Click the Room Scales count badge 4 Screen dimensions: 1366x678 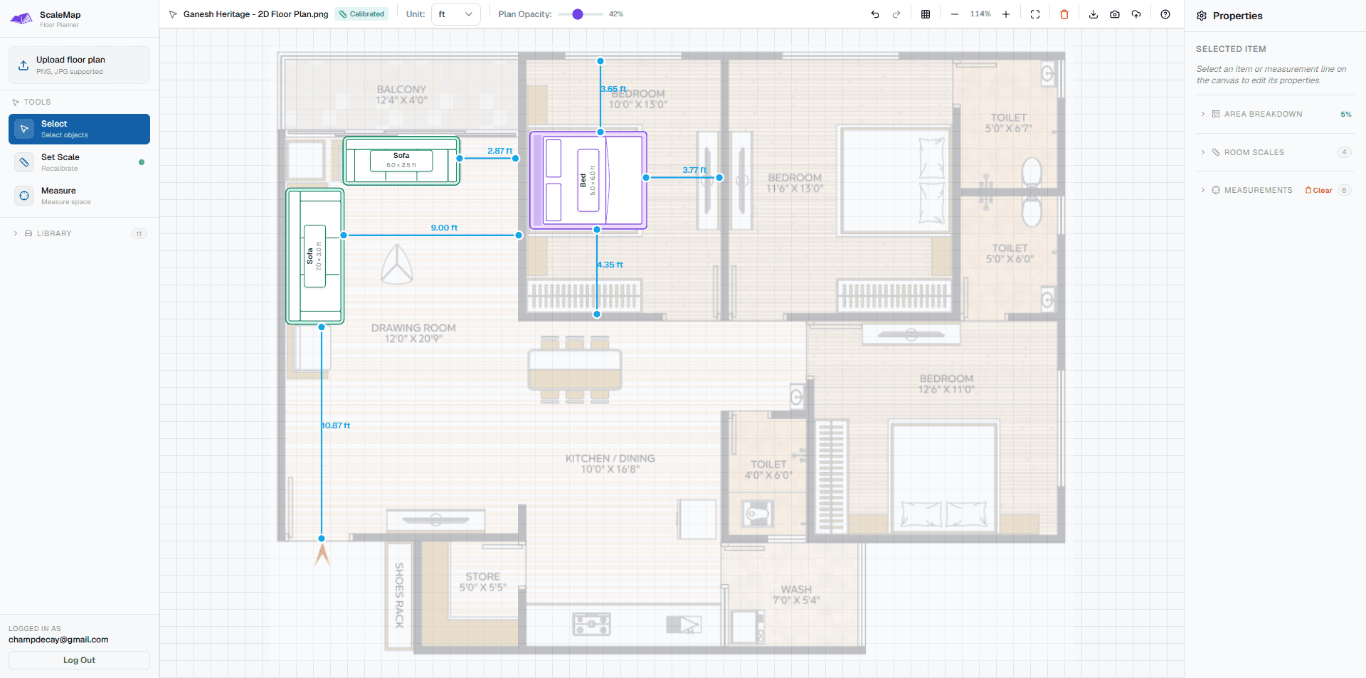(x=1344, y=152)
